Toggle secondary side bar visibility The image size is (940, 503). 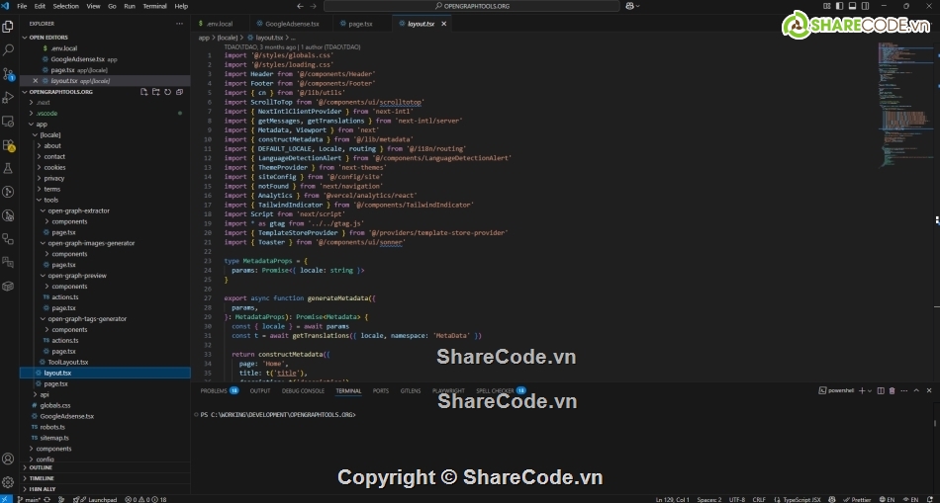(865, 6)
